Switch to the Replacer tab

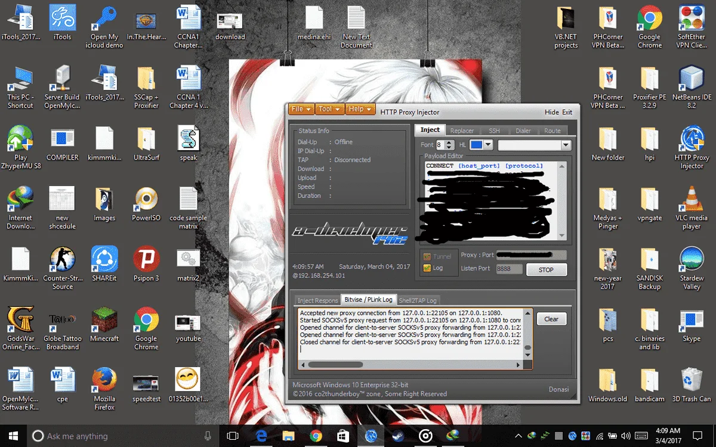coord(462,131)
